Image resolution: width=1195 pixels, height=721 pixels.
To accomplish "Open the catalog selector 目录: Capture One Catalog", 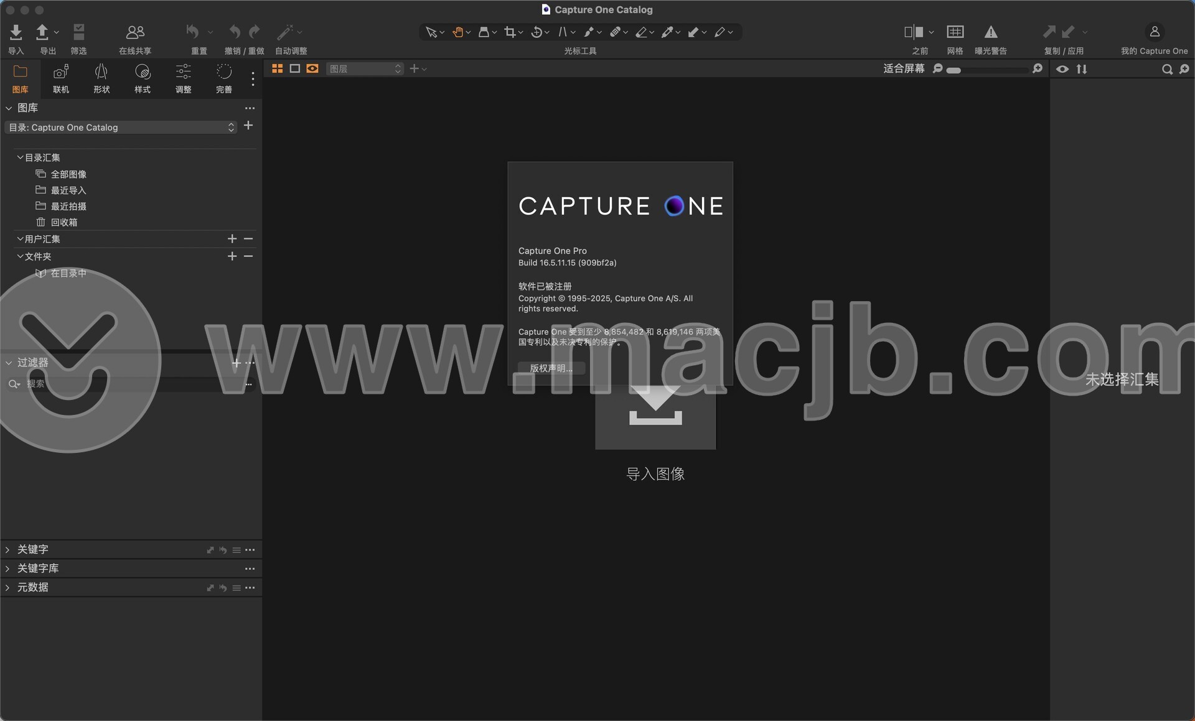I will 121,128.
